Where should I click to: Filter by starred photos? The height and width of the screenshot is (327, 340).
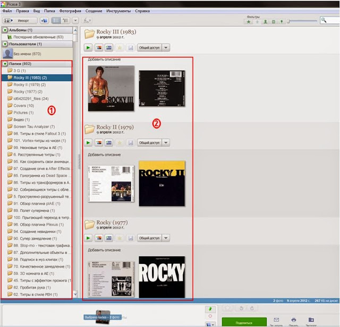pyautogui.click(x=249, y=22)
